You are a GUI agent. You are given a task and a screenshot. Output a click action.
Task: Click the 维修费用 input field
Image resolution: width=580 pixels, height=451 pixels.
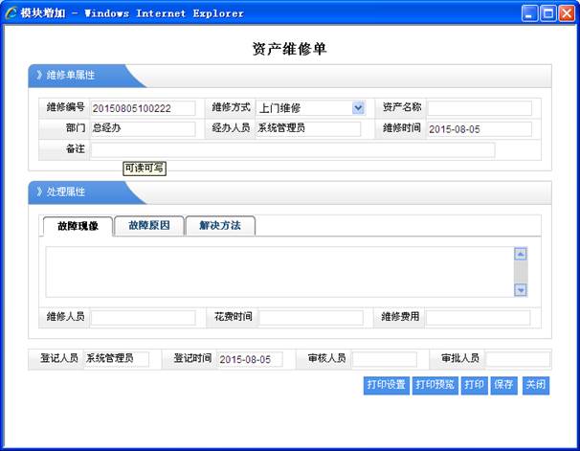click(x=478, y=317)
